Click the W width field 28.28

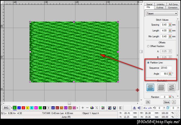coord(148,113)
